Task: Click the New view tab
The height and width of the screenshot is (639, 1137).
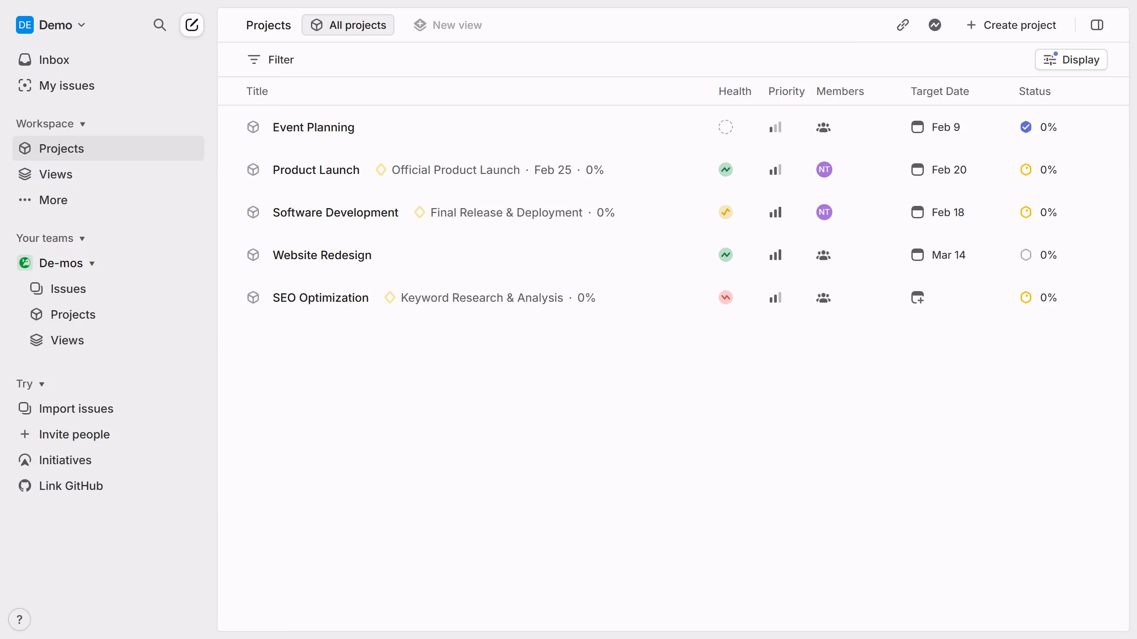Action: [x=447, y=25]
